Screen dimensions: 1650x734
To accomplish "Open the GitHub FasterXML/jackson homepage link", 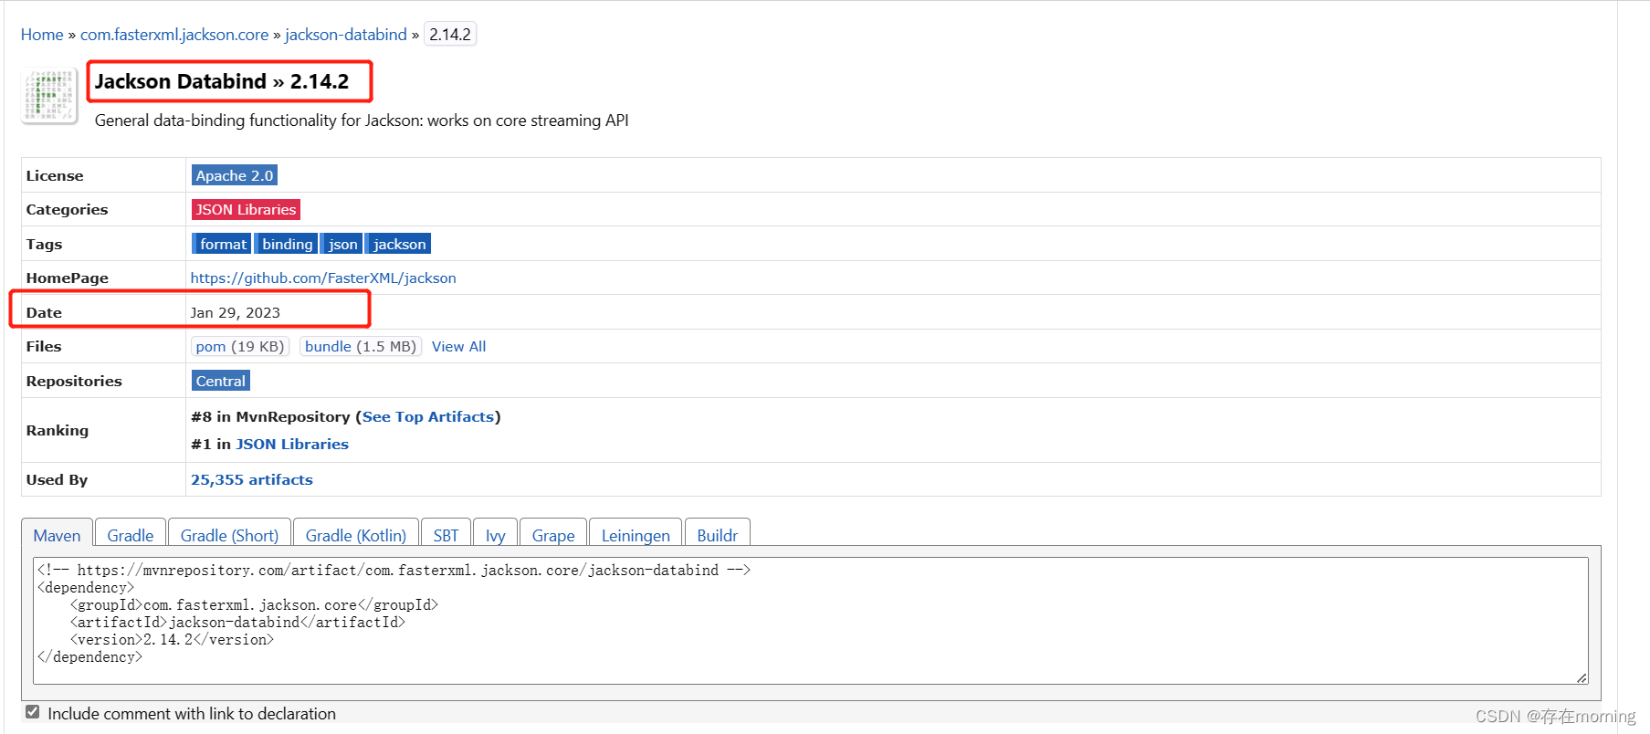I will 323,278.
